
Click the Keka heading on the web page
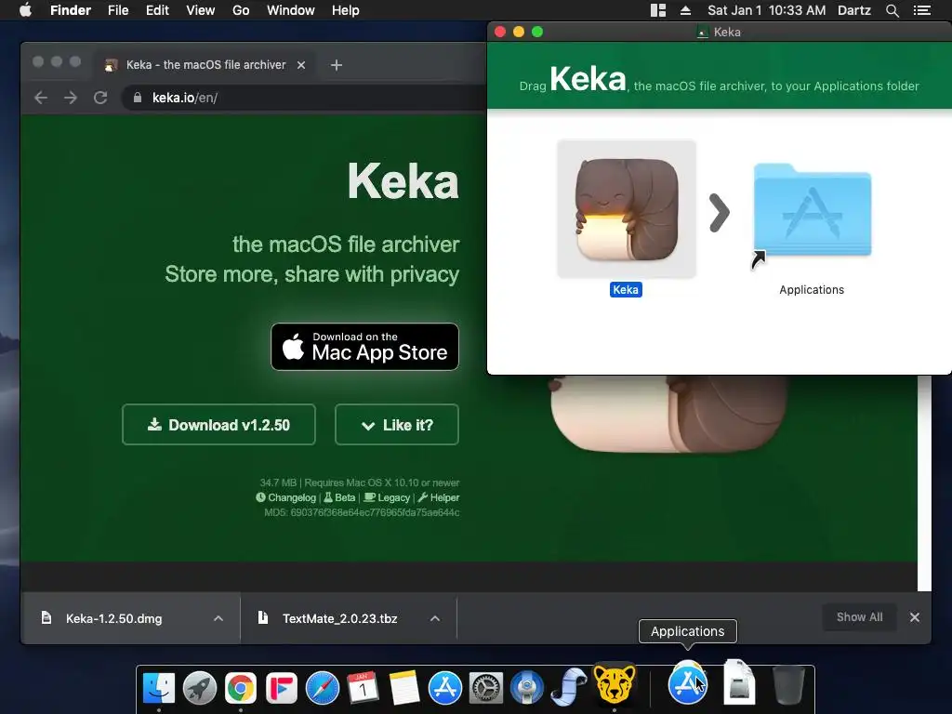pyautogui.click(x=403, y=181)
